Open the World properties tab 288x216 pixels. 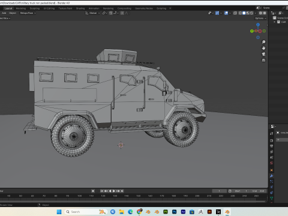272,163
